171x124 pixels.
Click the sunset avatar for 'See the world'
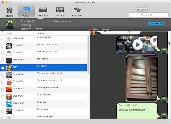9,97
